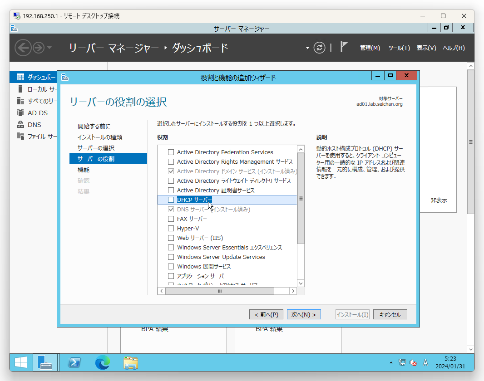Check the Web サーバー (IIS) role
The height and width of the screenshot is (381, 484).
coord(171,238)
